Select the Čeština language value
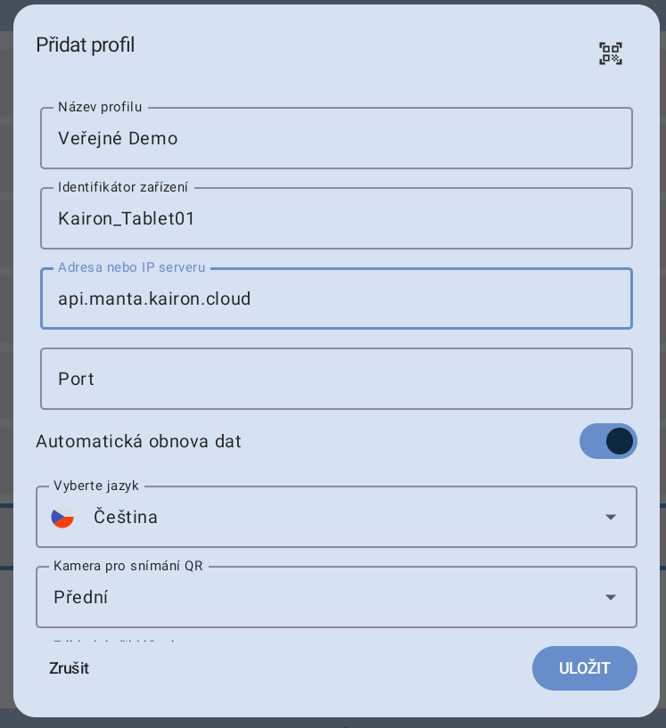Image resolution: width=666 pixels, height=728 pixels. tap(126, 517)
